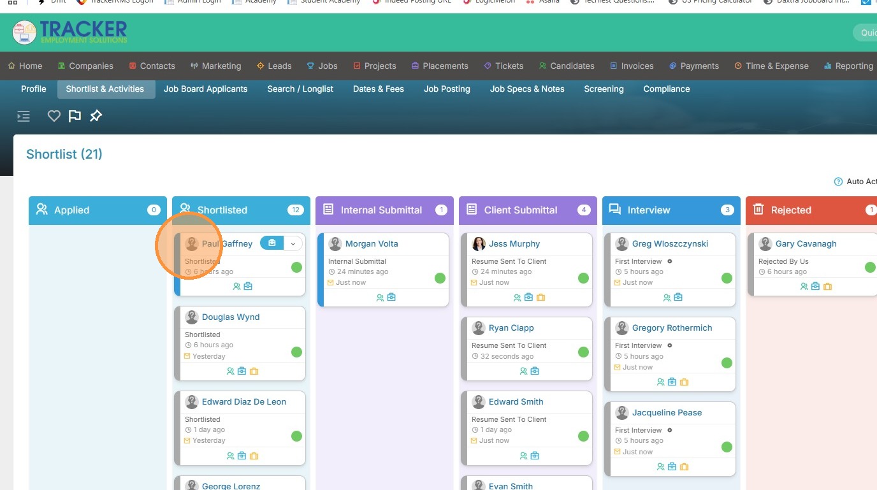Screen dimensions: 877x490
Task: Switch to the Dates & Fees tab
Action: coord(379,89)
